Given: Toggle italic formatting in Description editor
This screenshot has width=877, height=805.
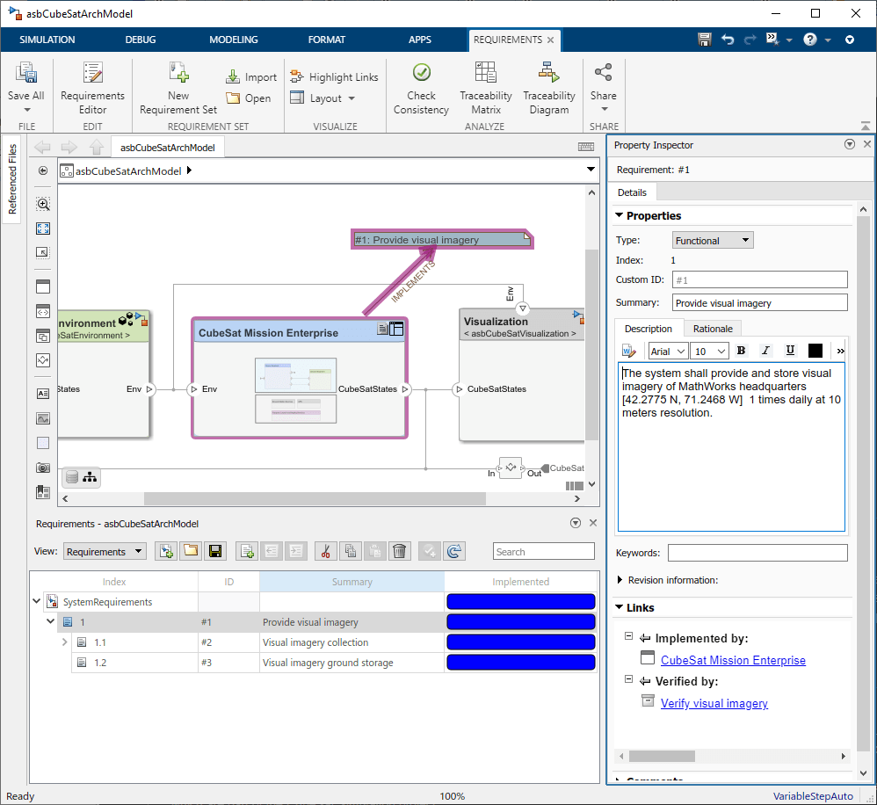Looking at the screenshot, I should coord(765,351).
